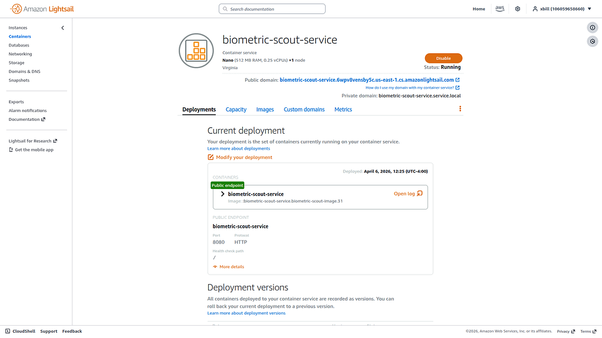The width and height of the screenshot is (602, 338).
Task: Open the public domain link
Action: pos(367,80)
